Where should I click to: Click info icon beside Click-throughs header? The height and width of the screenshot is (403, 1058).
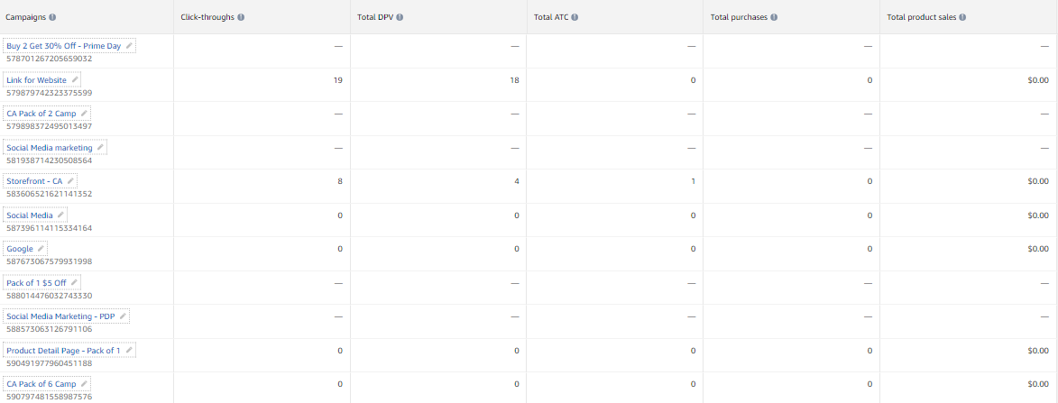pos(241,17)
